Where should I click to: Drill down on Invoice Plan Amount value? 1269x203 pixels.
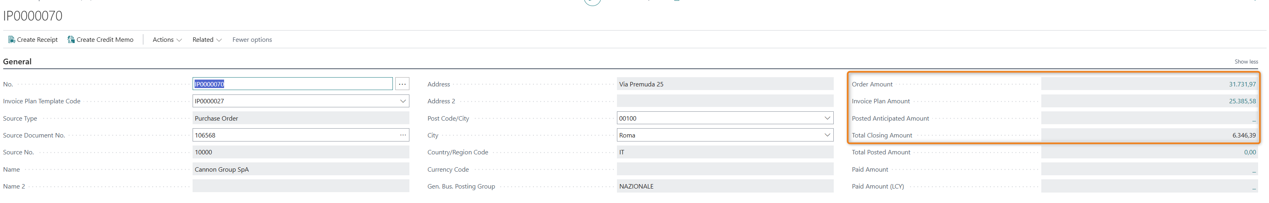click(1242, 101)
